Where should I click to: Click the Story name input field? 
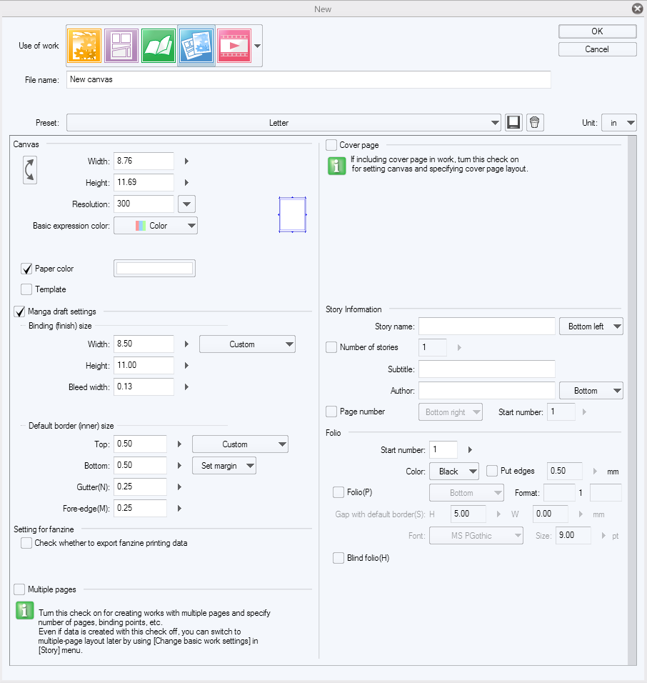click(487, 326)
